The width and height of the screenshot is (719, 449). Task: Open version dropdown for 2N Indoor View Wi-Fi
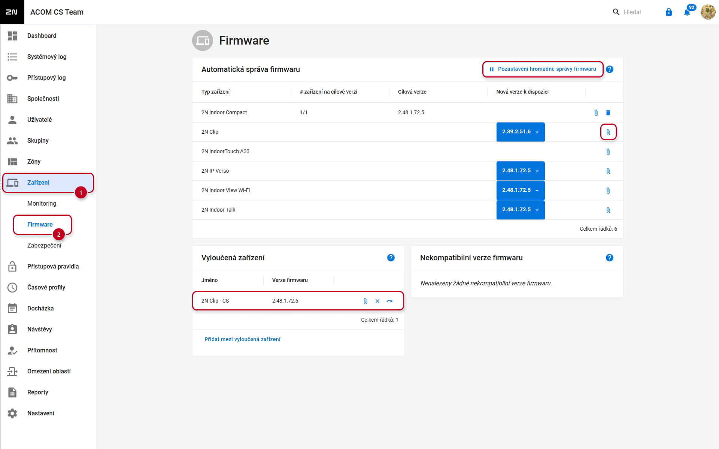point(521,190)
